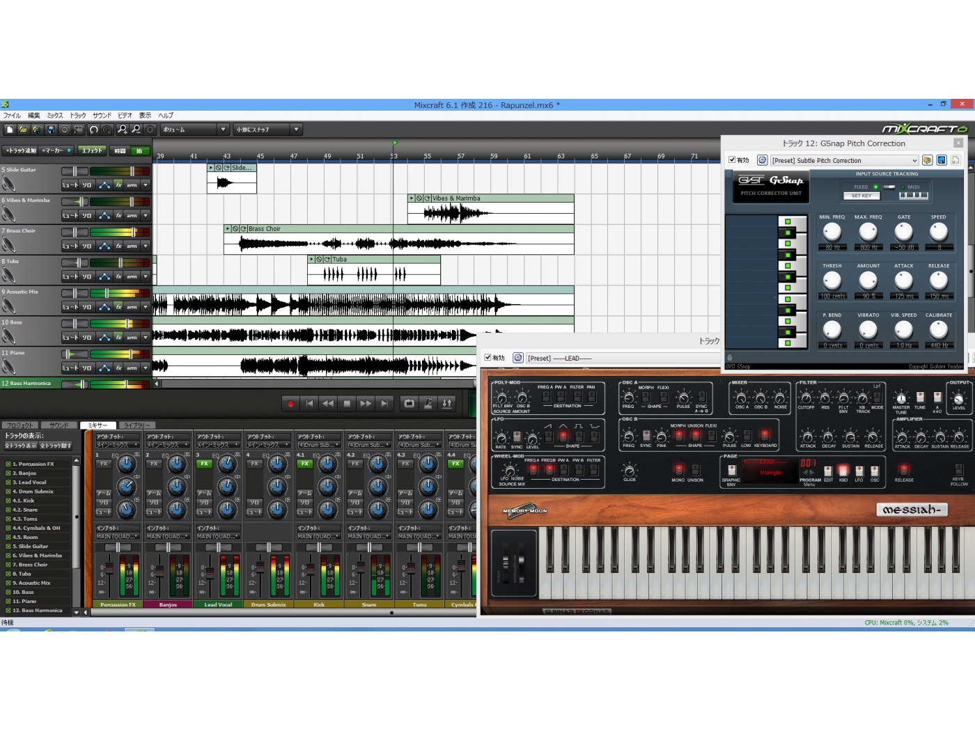Switch to the ライブラリ tab
Screen dimensions: 975x731
[x=137, y=425]
